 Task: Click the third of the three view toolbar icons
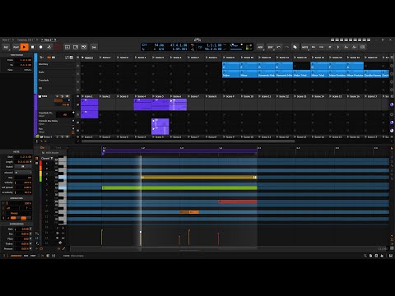(84, 47)
